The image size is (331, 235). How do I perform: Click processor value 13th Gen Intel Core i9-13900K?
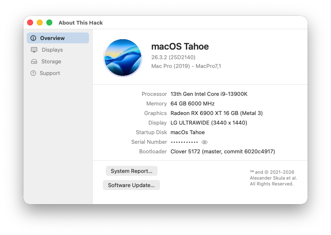pyautogui.click(x=209, y=94)
